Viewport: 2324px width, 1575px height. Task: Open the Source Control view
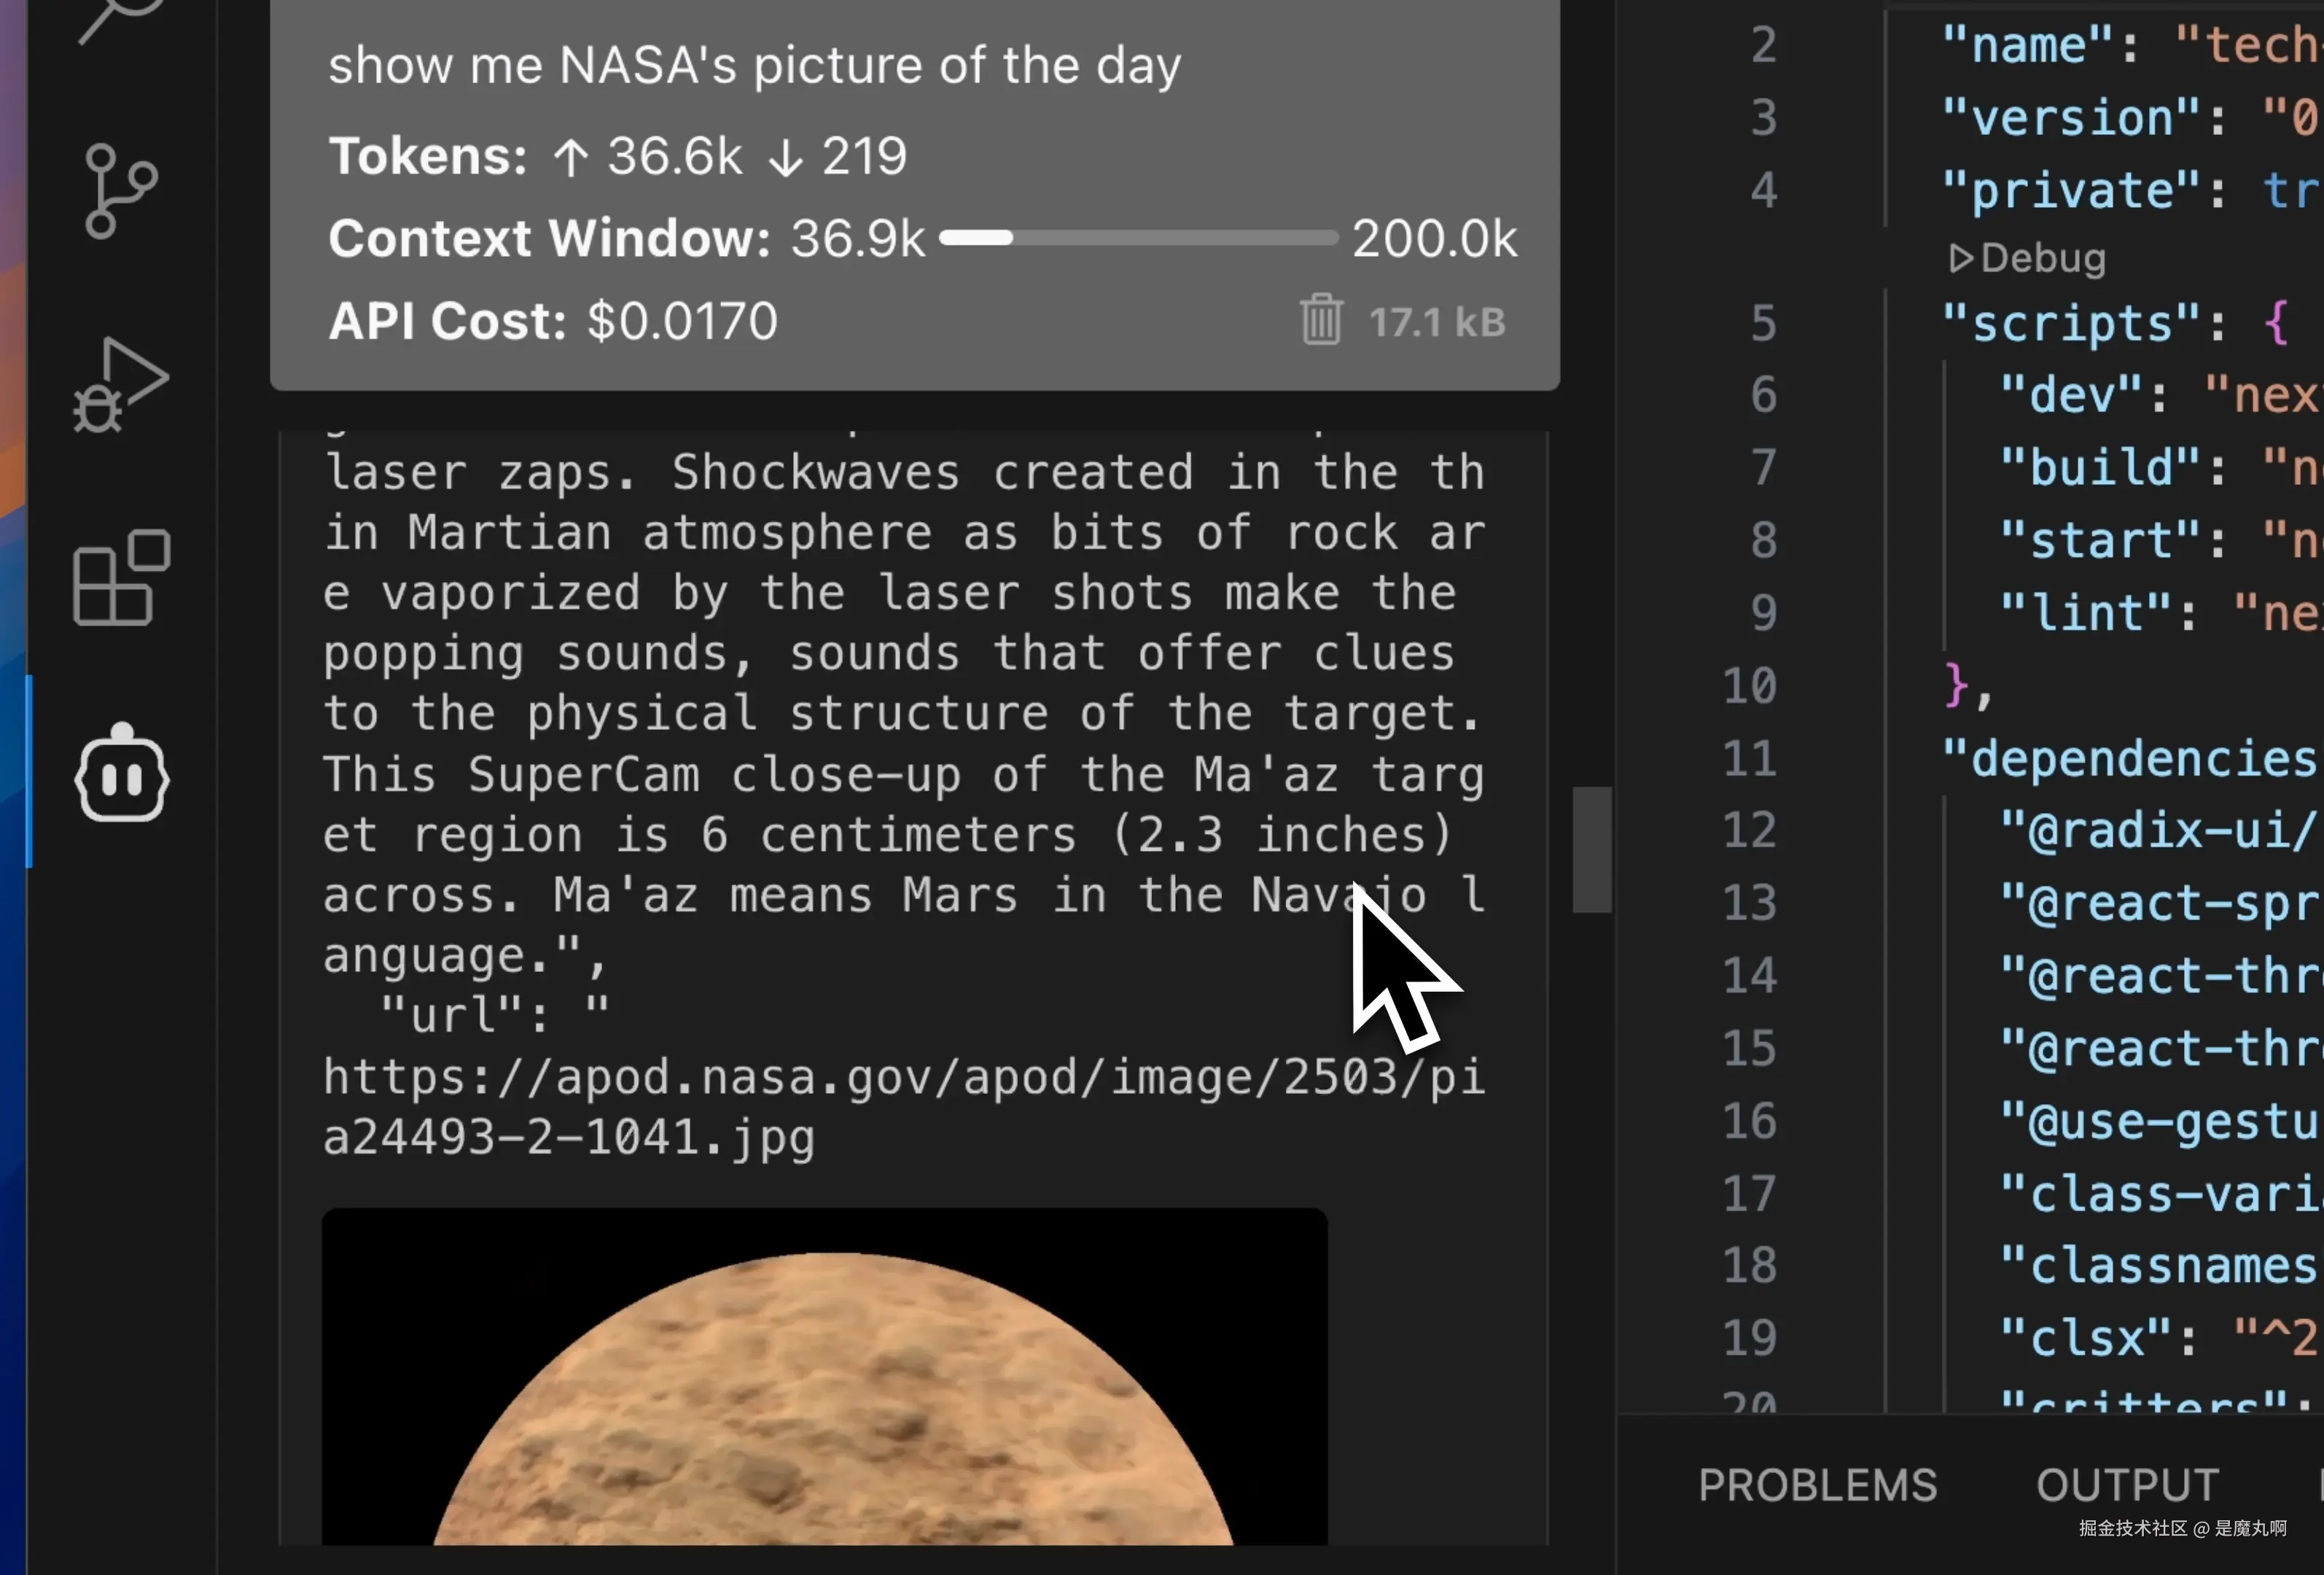click(x=121, y=191)
